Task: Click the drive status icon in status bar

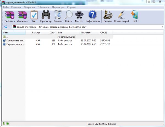Action: coord(4,123)
